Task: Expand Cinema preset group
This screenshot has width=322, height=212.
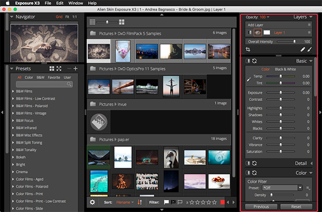Action: point(13,172)
